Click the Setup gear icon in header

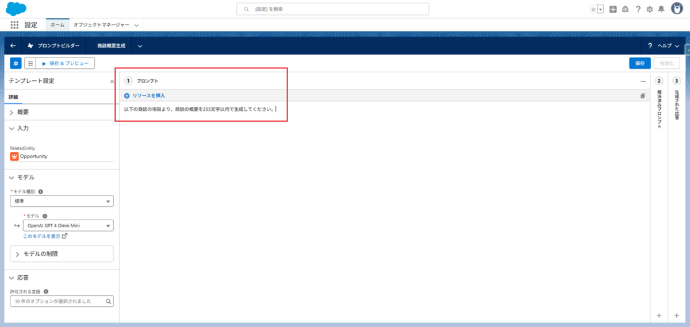(x=650, y=9)
